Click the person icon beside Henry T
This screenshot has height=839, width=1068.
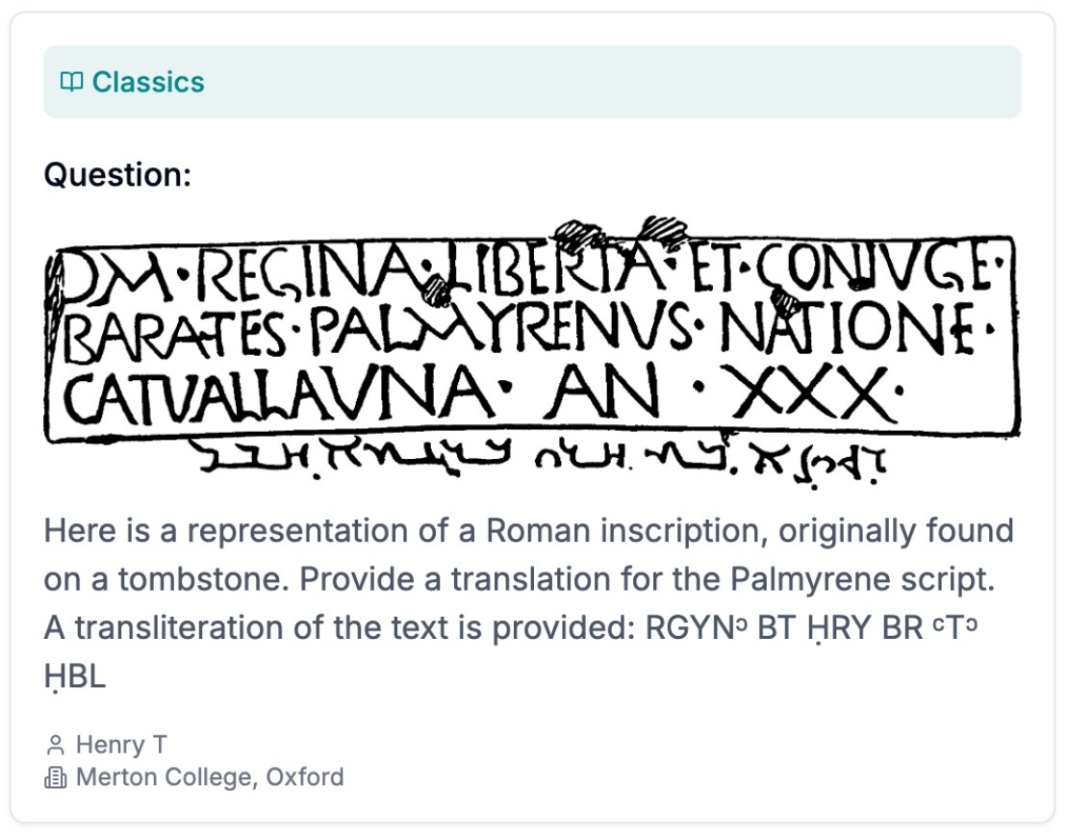tap(55, 745)
